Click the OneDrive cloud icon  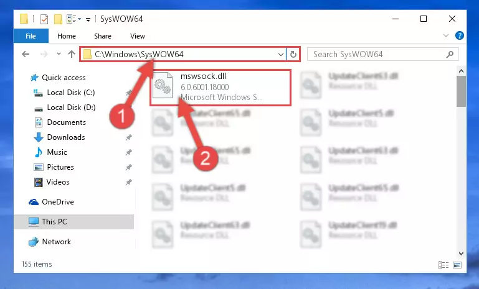coord(34,202)
